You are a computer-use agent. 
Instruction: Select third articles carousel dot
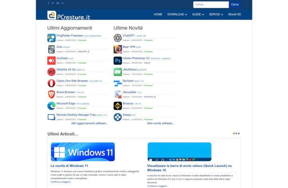(238, 133)
